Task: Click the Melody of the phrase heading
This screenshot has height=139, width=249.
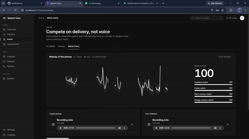Action: (x=61, y=57)
